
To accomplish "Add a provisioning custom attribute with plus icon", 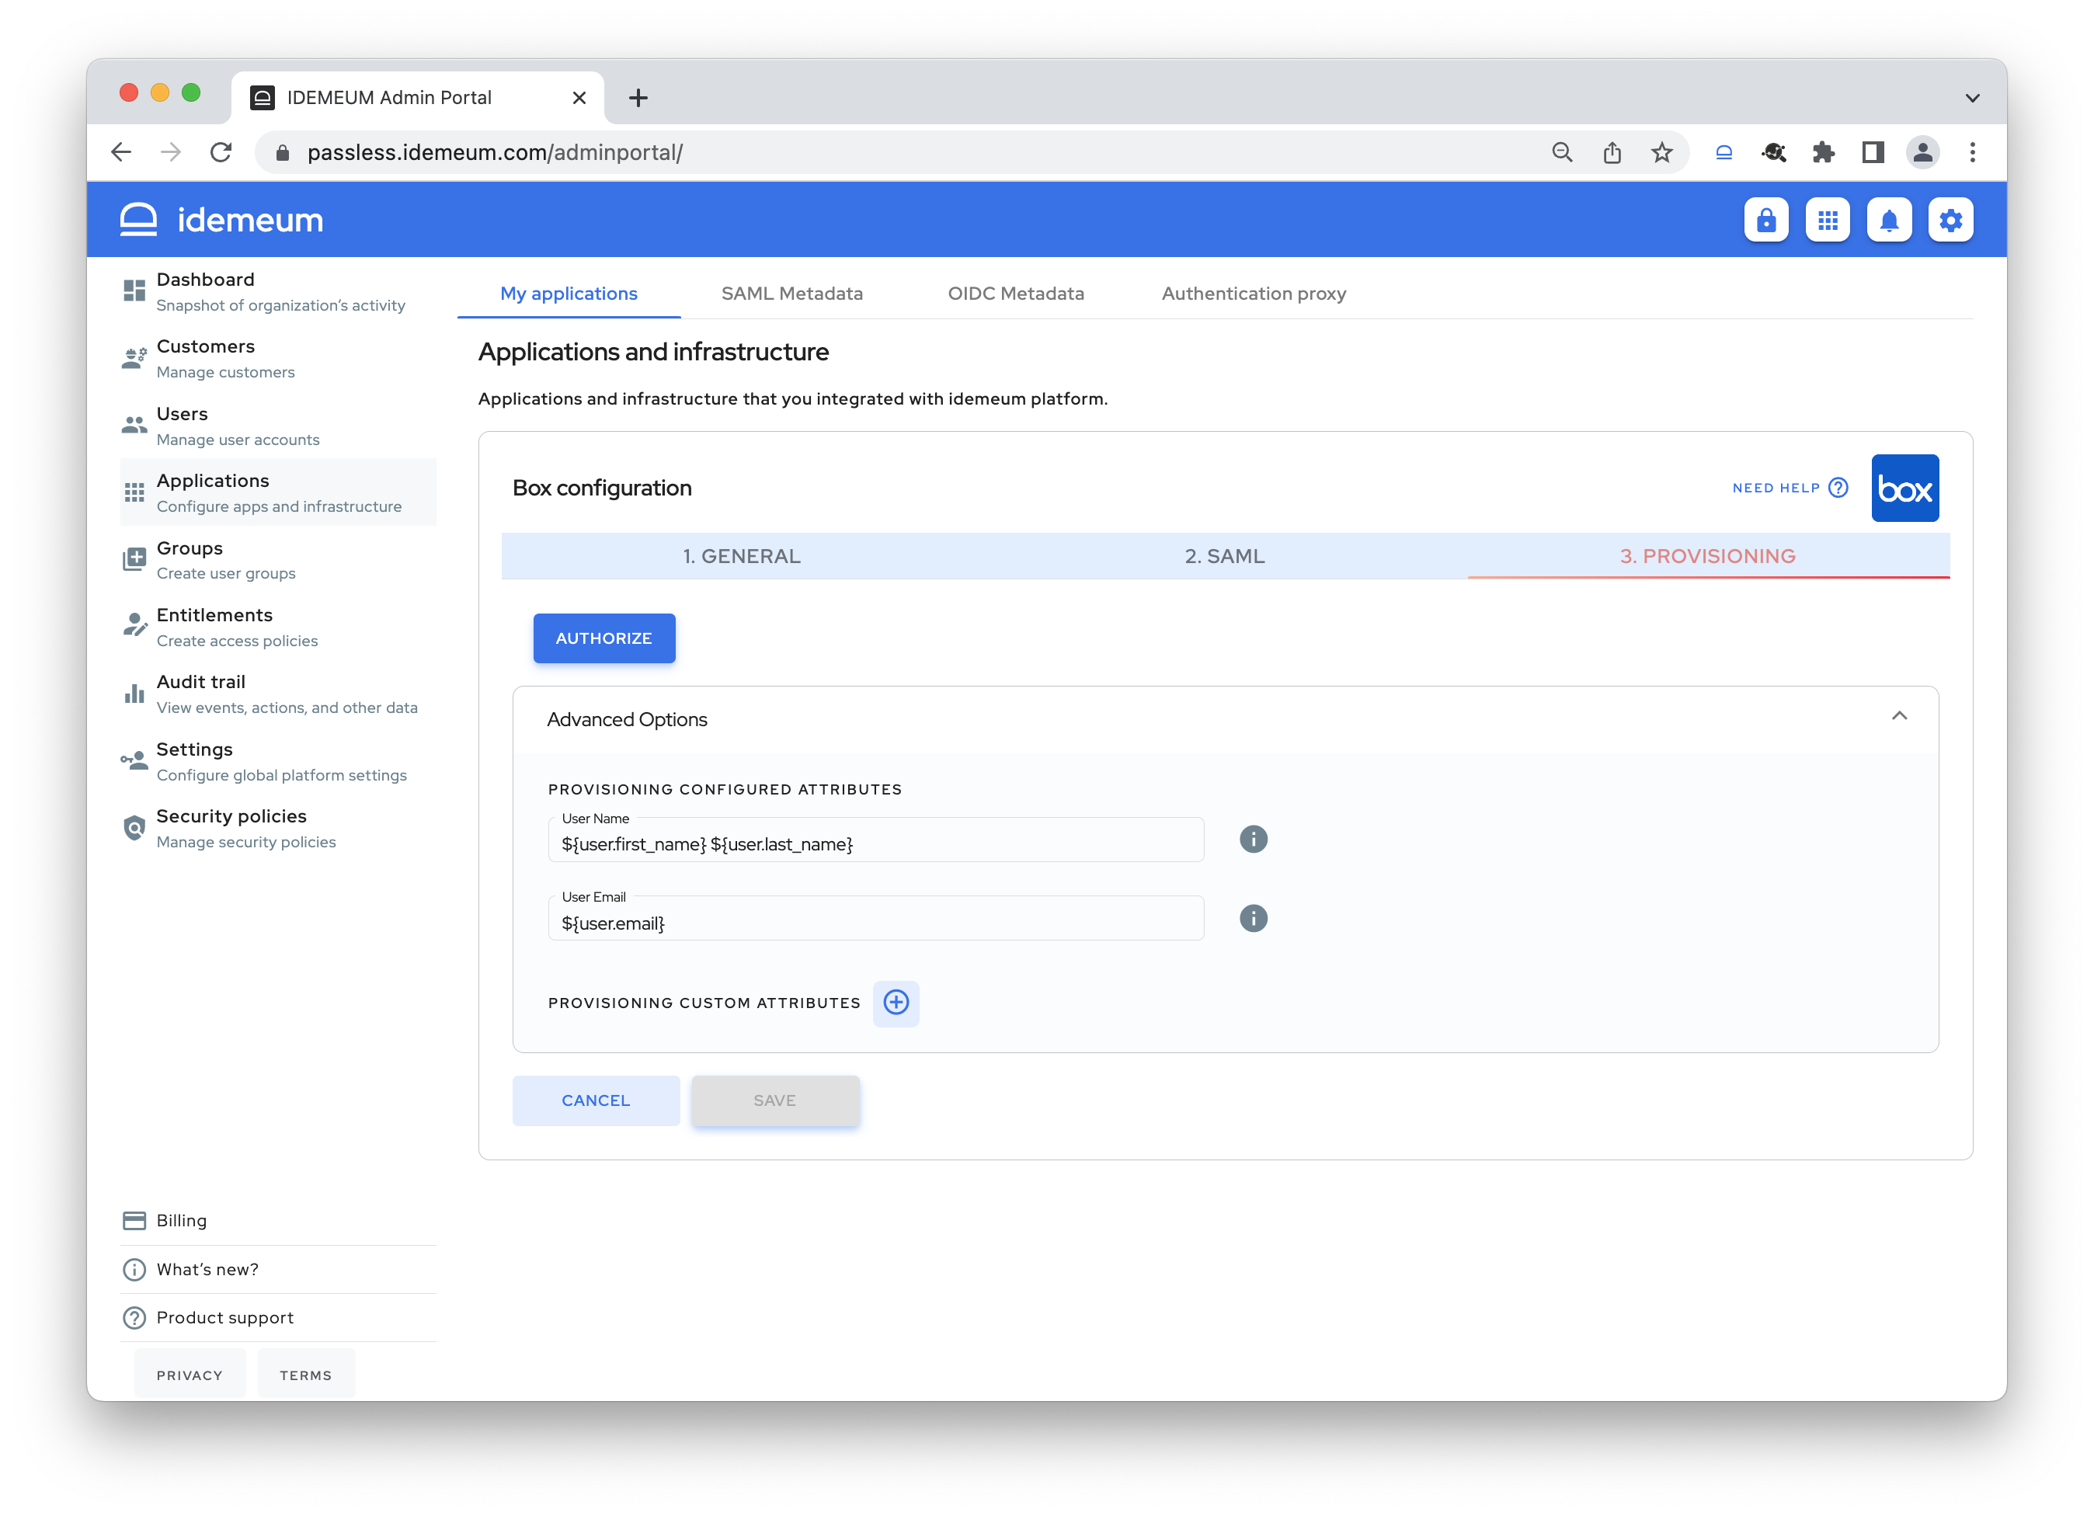I will pos(896,1003).
